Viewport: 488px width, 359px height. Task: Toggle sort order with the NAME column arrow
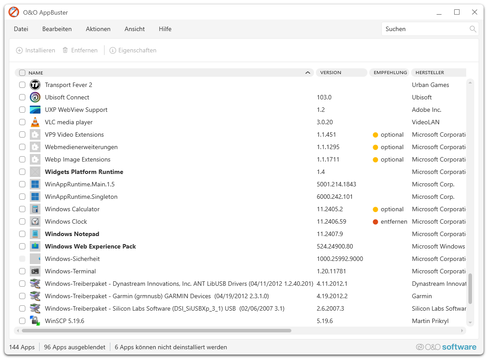coord(307,73)
